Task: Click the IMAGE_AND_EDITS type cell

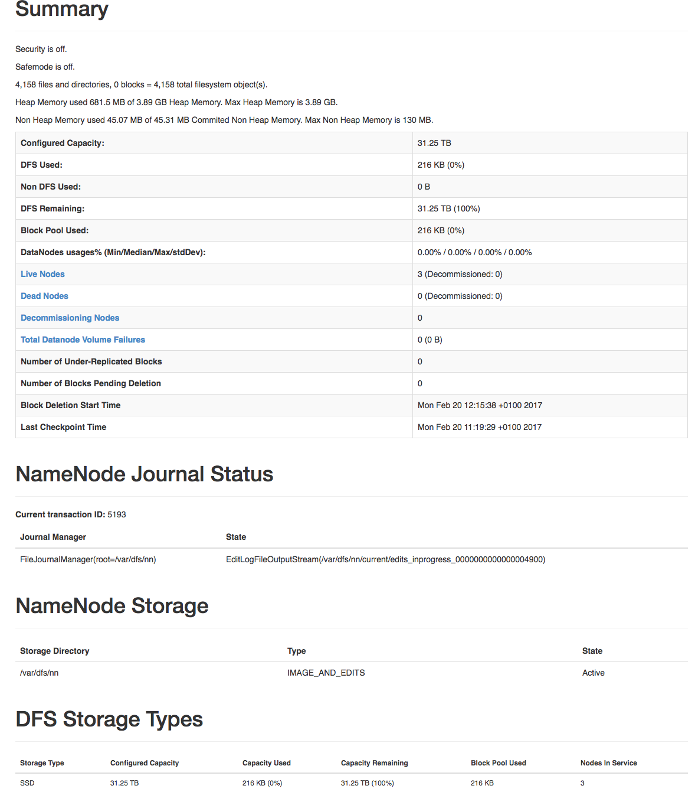Action: point(326,672)
